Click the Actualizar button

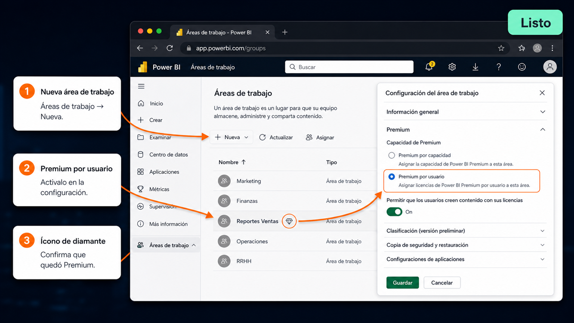[x=276, y=138]
